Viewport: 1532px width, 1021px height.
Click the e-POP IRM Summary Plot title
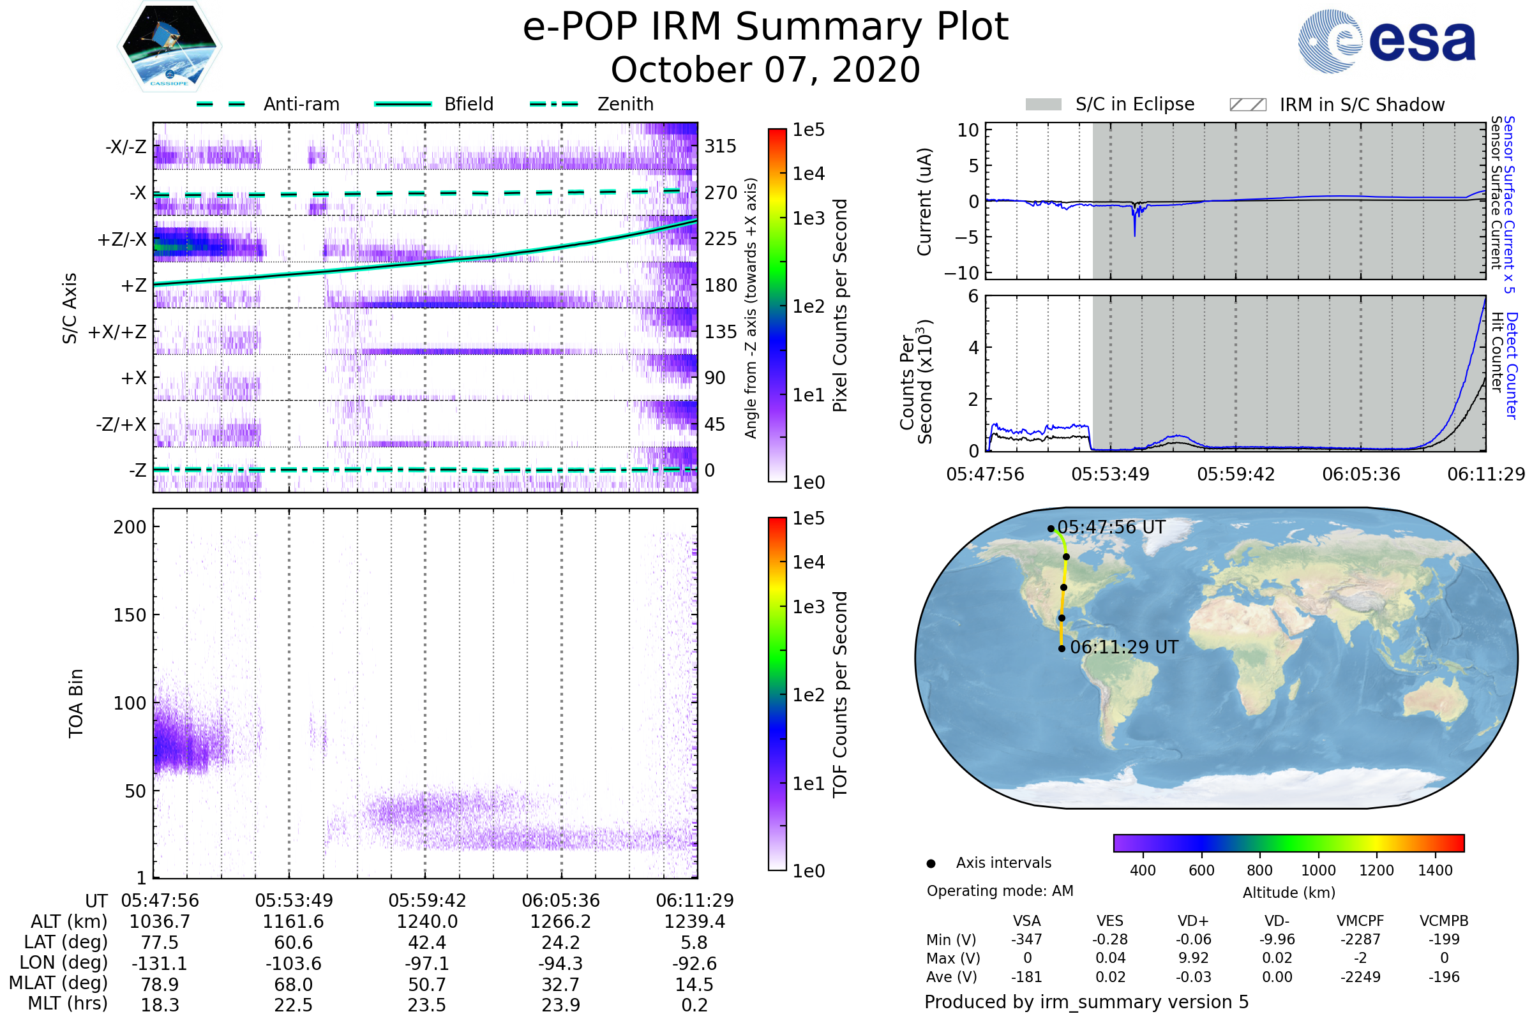[765, 27]
